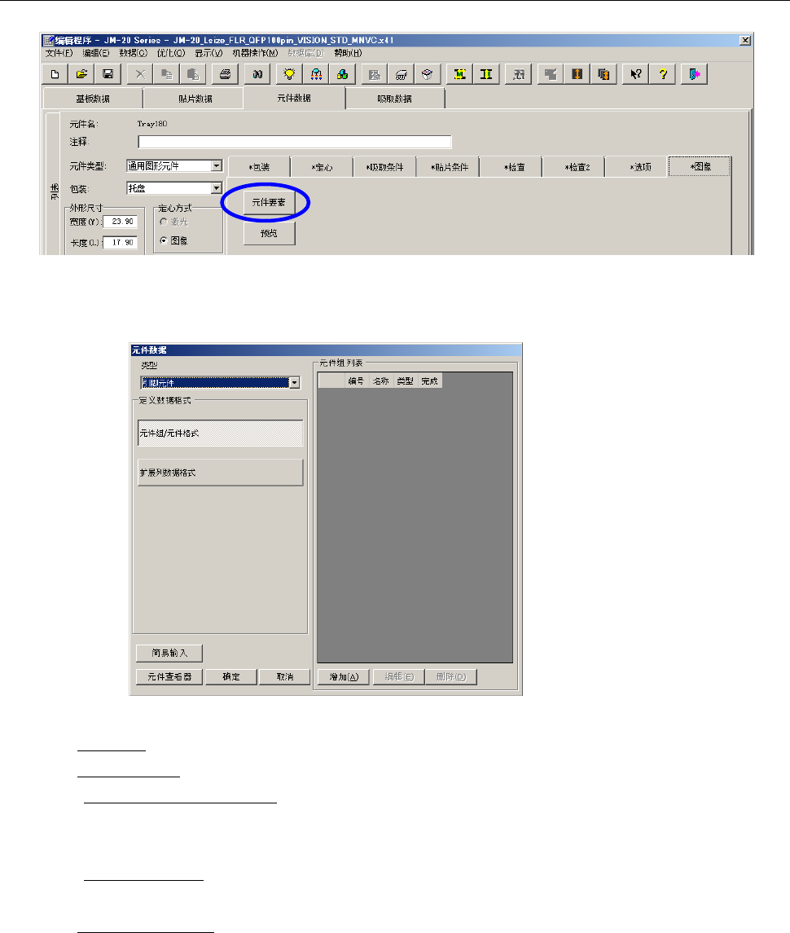Click the 长度 field showing 17.90

[x=121, y=242]
